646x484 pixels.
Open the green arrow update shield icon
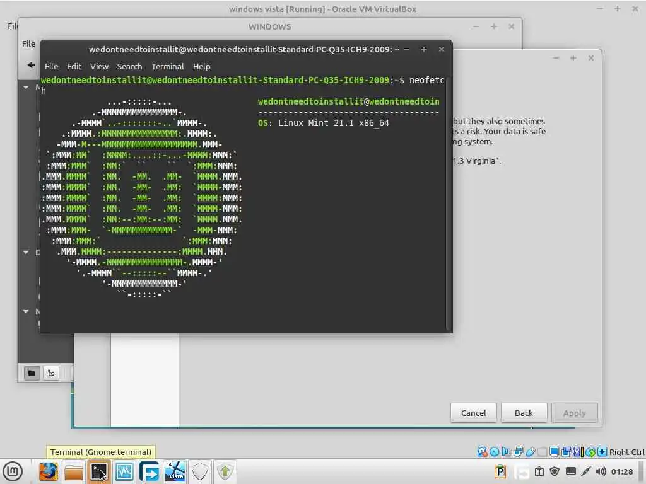(x=225, y=471)
